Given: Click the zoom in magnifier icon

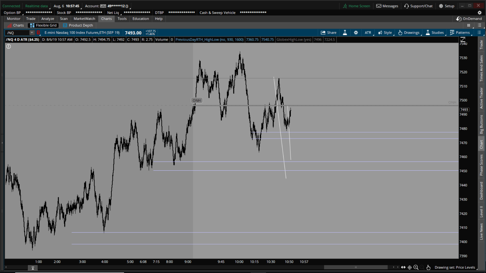Looking at the screenshot, I should coord(416,267).
